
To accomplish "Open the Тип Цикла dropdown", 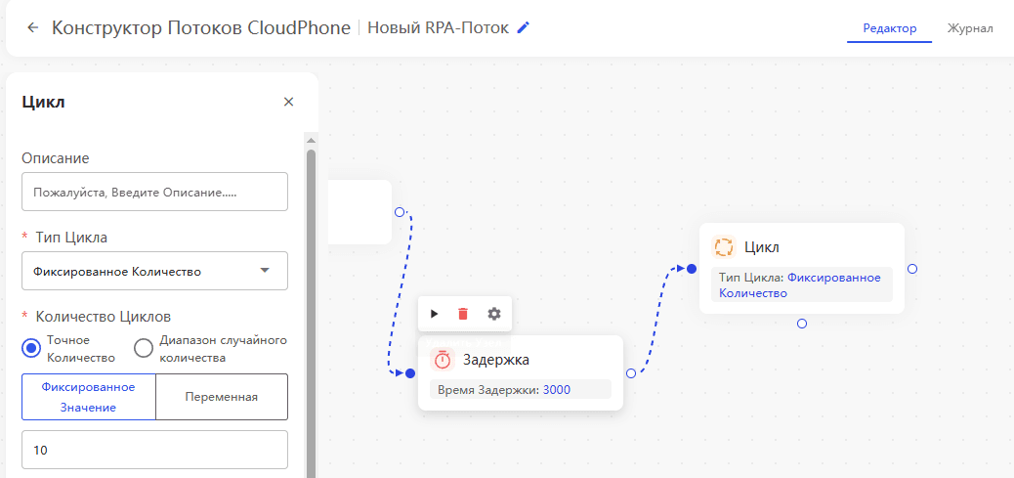I will [x=154, y=271].
